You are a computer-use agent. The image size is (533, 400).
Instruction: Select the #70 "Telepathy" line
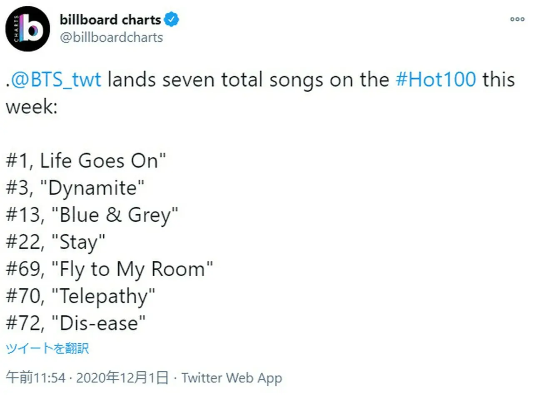pos(80,296)
